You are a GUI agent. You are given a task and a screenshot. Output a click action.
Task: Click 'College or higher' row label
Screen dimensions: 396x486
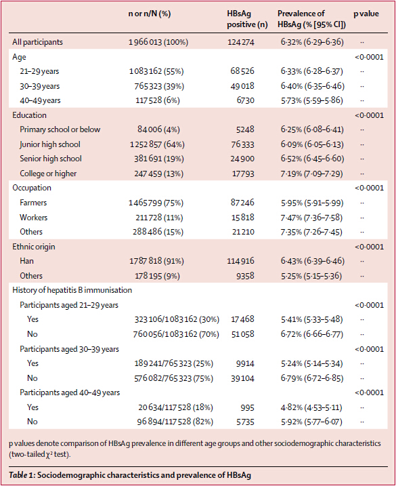[x=48, y=174]
